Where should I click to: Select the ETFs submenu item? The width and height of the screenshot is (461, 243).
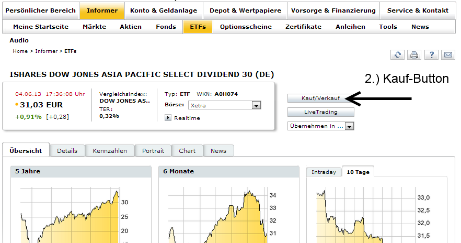point(198,27)
